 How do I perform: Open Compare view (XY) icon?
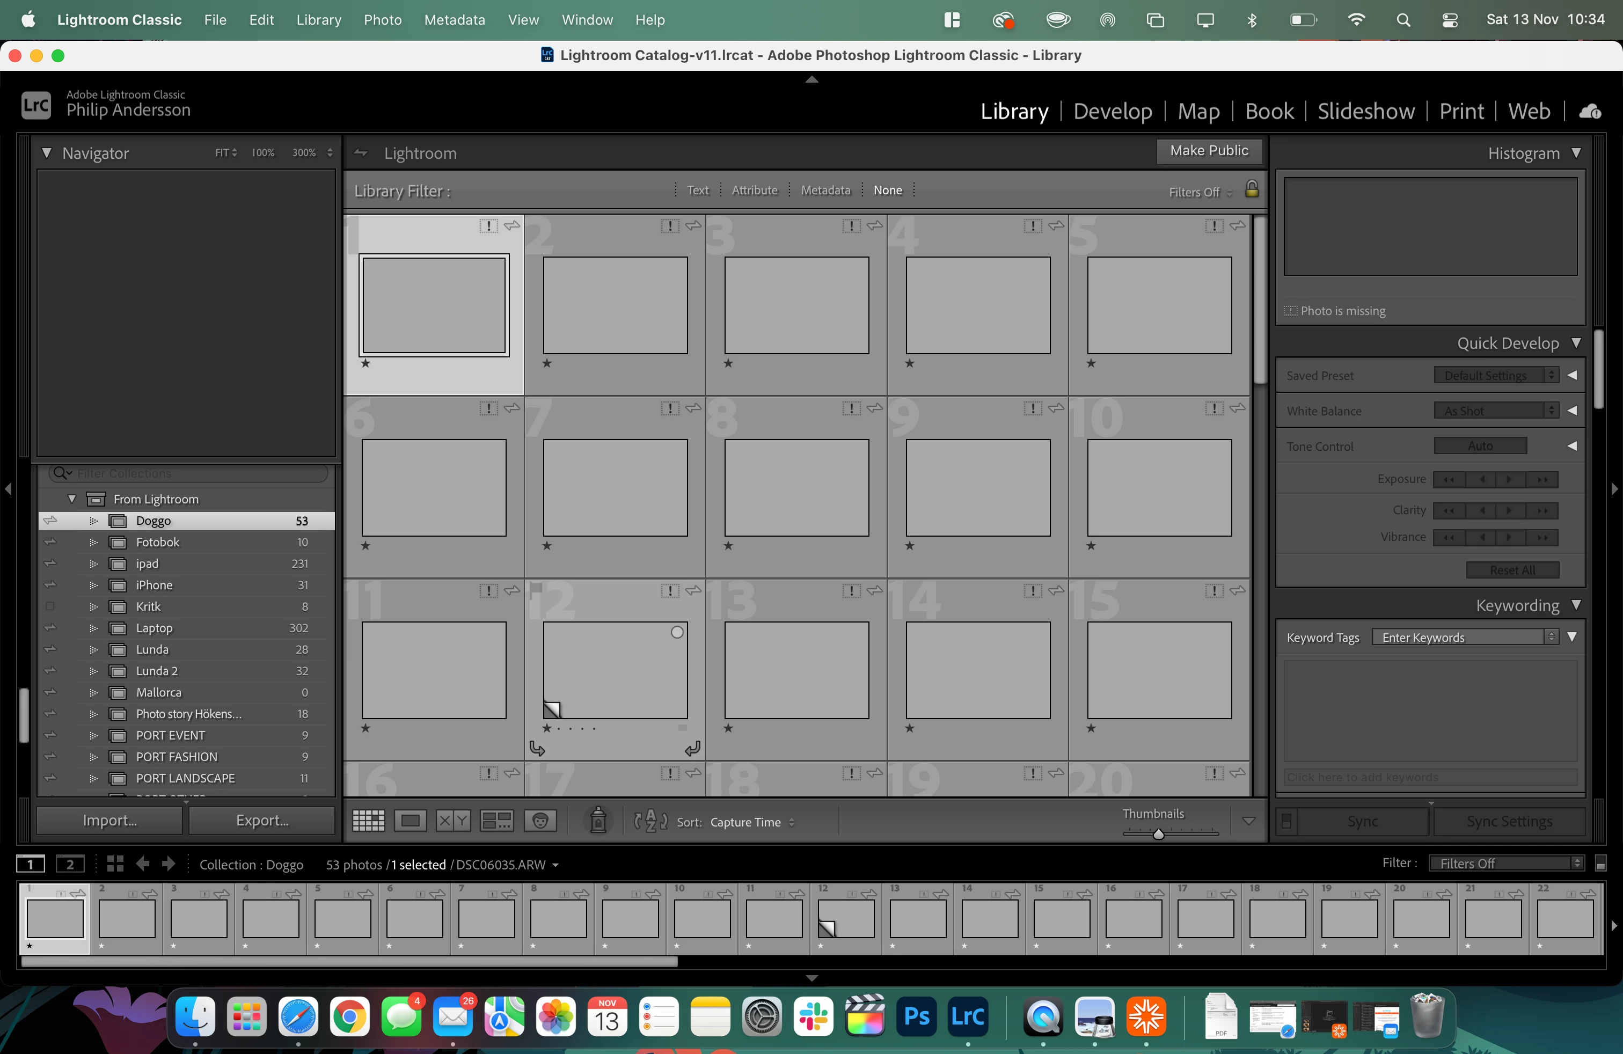pos(453,821)
